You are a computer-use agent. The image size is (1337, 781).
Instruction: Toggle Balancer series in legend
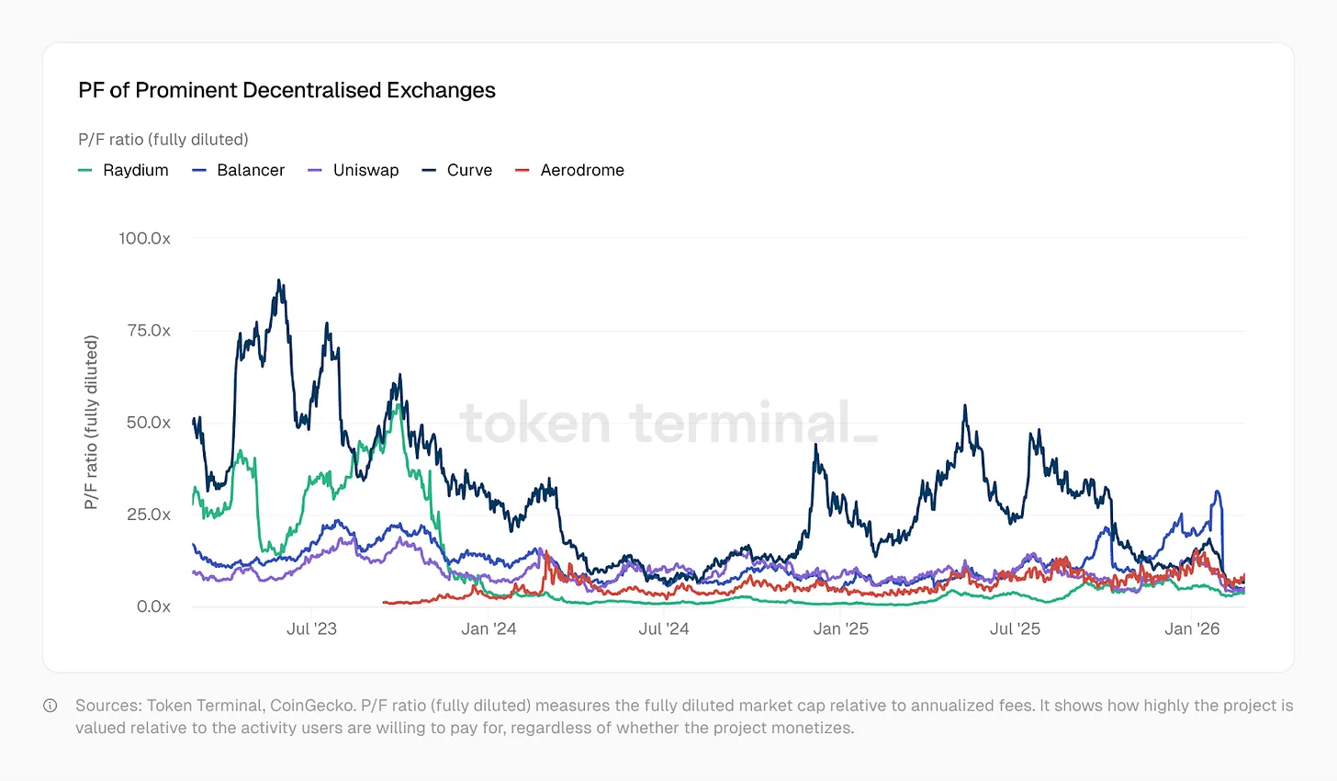coord(239,170)
